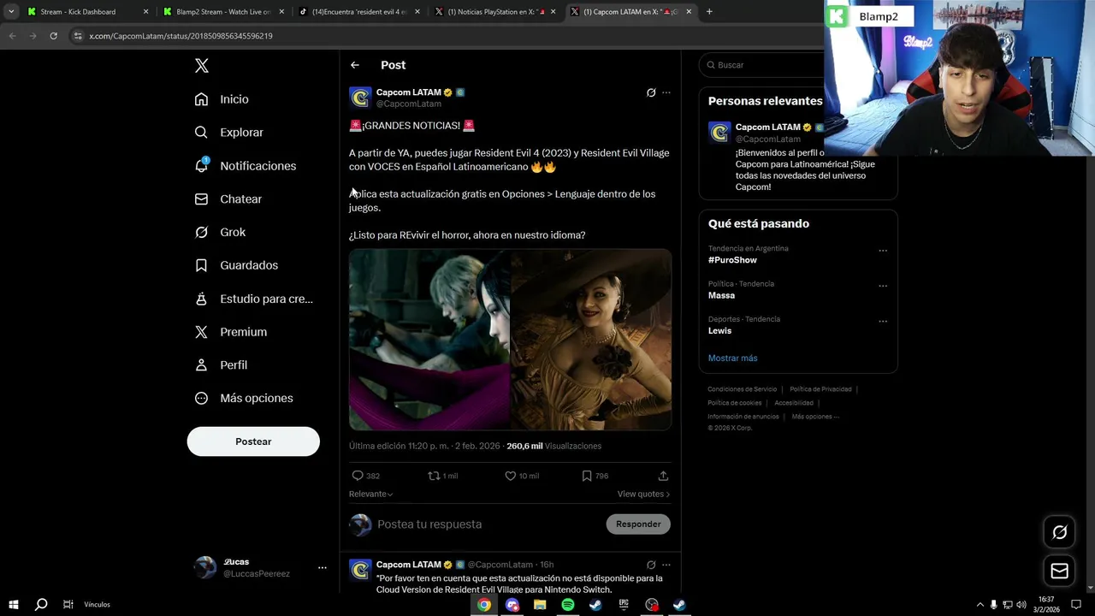The height and width of the screenshot is (616, 1095).
Task: Open Estudio para creadores in sidebar
Action: click(x=253, y=299)
